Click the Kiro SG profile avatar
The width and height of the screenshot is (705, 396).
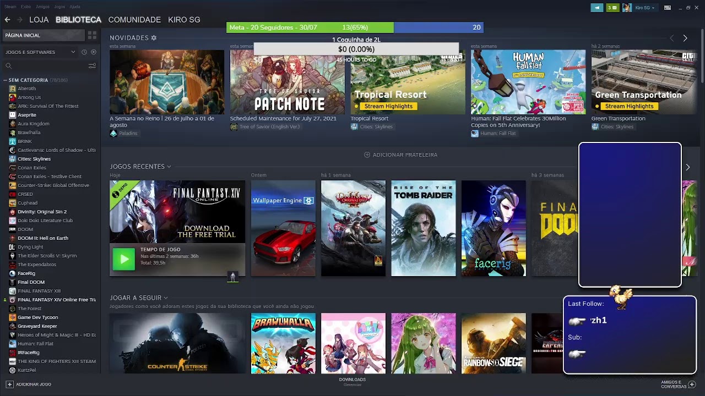tap(627, 8)
